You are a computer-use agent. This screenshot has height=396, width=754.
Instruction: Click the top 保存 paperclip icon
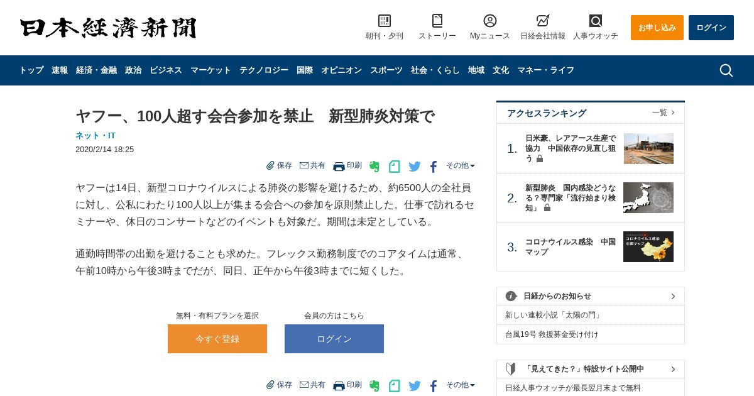(x=270, y=165)
